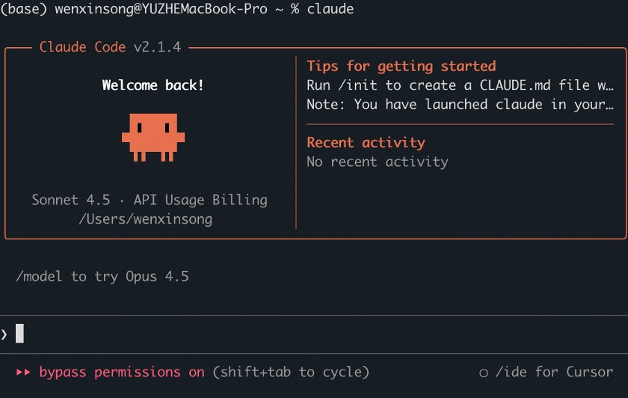The image size is (628, 398).
Task: Click the Welcome back! greeting
Action: click(x=153, y=85)
